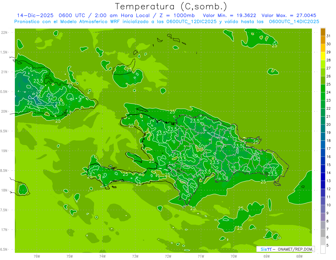Image resolution: width=336 pixels, height=260 pixels.
Task: Click the legend scale value '13'
Action: point(329,181)
